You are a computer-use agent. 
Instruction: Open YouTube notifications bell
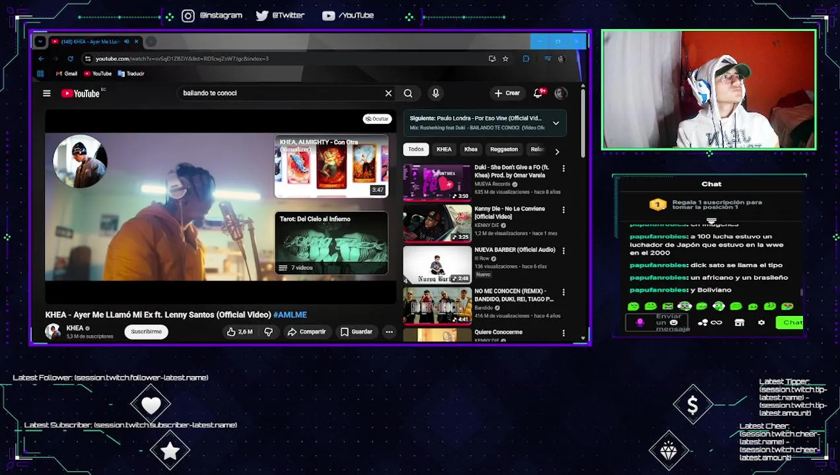[x=538, y=93]
